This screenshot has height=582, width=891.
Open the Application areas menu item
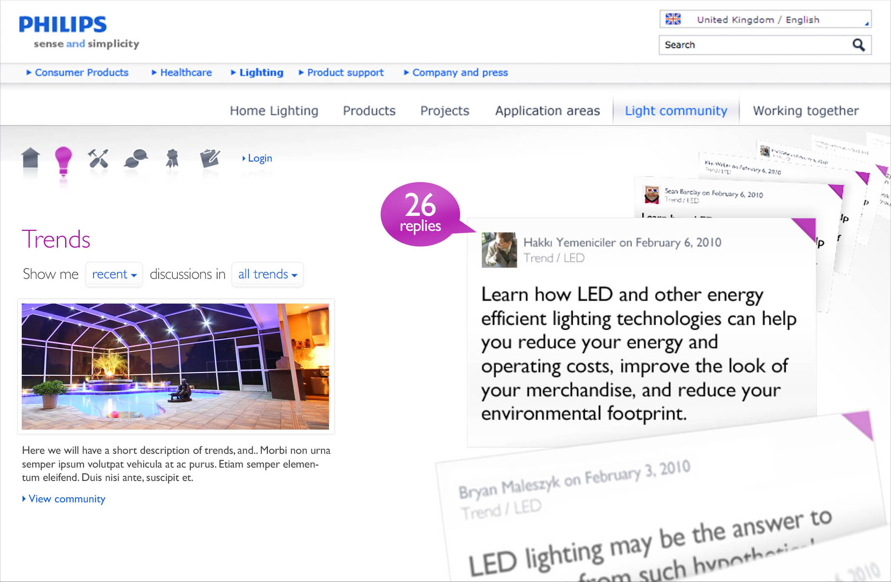[x=547, y=111]
